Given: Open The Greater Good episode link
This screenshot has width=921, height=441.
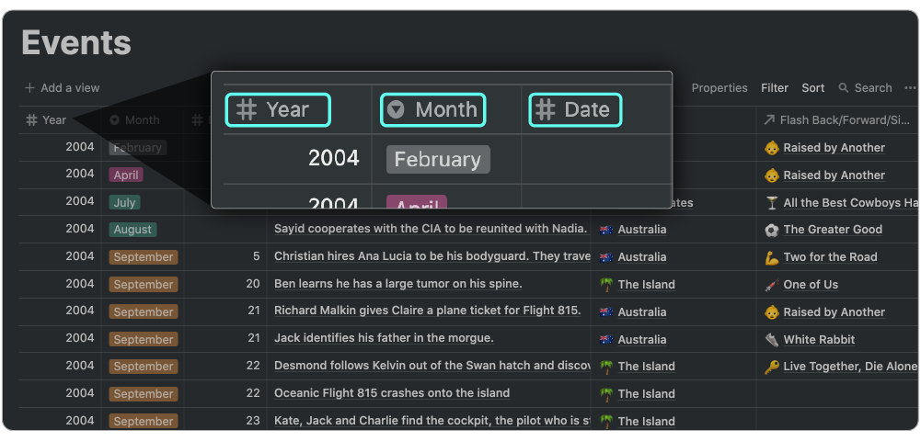Looking at the screenshot, I should (x=833, y=230).
